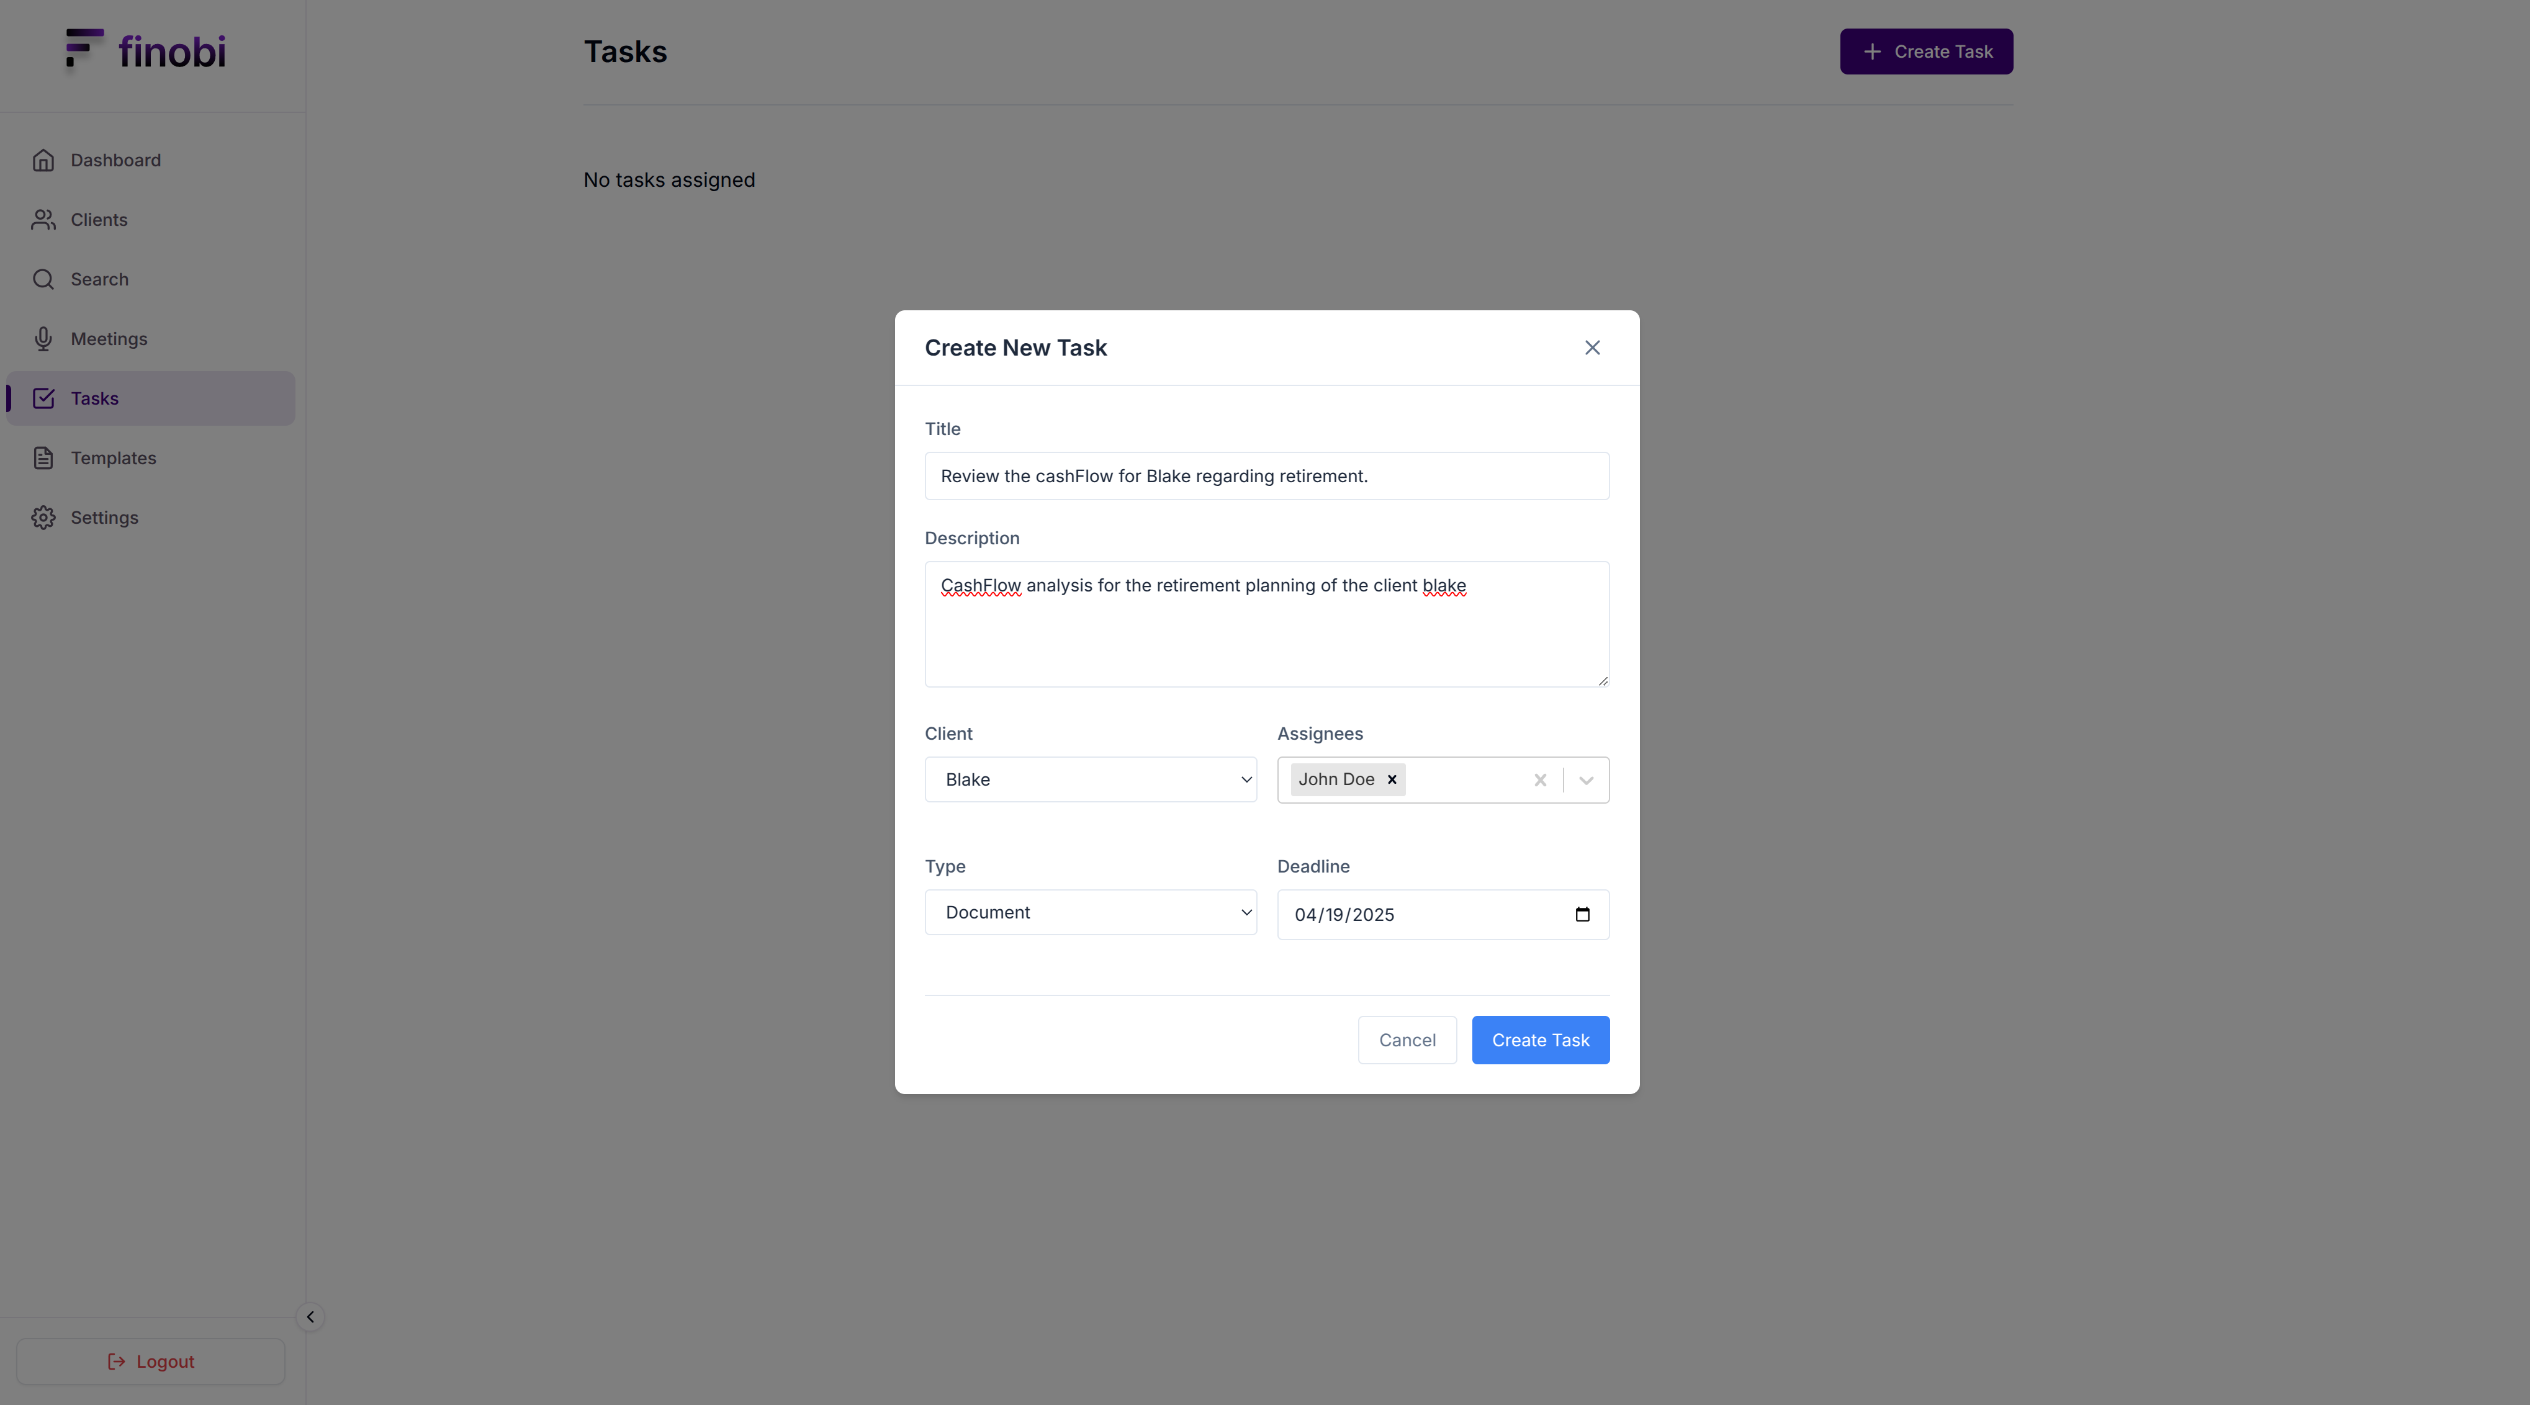The image size is (2530, 1405).
Task: Remove John Doe from assignees
Action: coord(1392,779)
